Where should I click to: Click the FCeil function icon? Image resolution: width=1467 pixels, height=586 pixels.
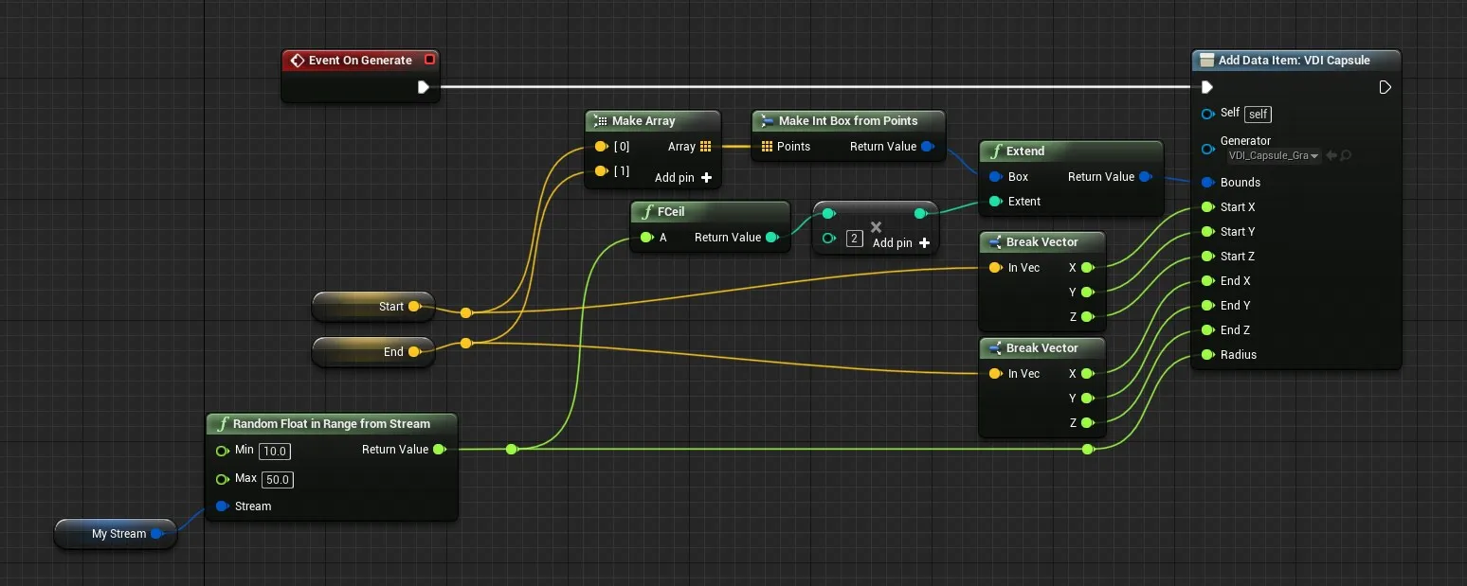click(x=646, y=212)
